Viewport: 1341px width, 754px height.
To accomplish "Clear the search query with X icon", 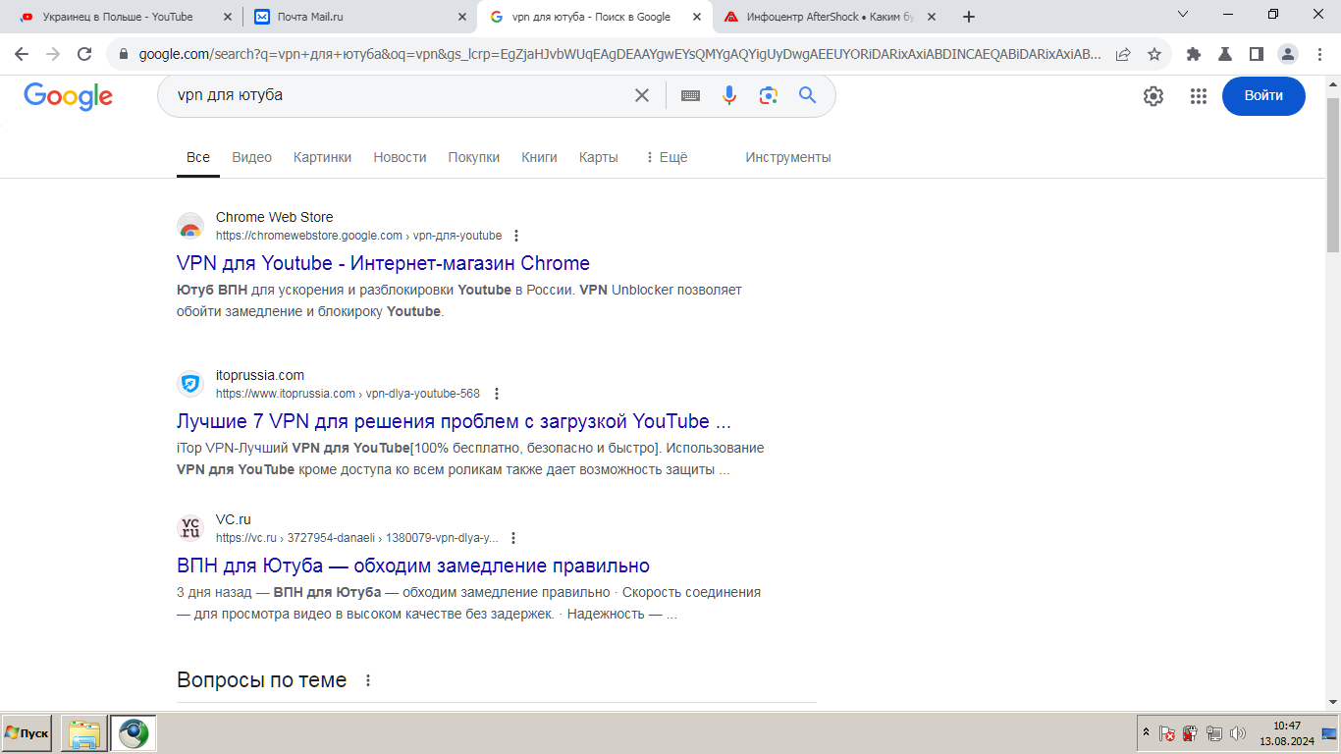I will [641, 95].
